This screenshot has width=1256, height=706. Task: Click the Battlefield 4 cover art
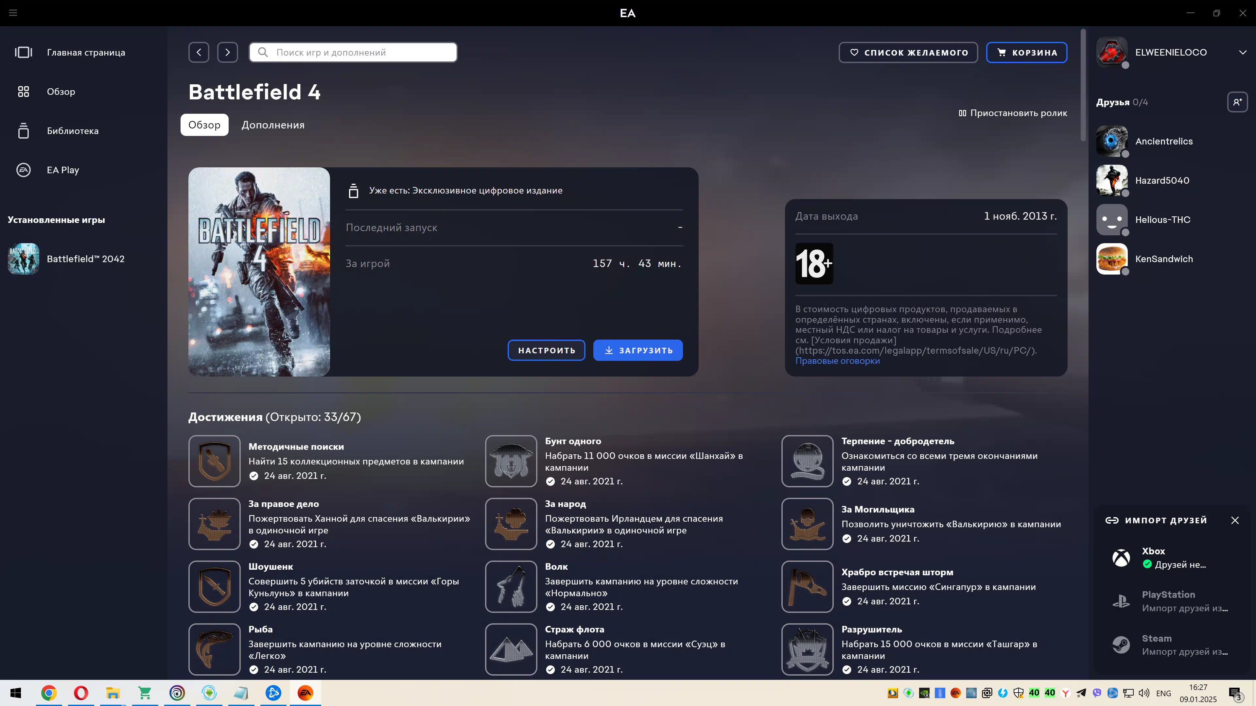coord(259,271)
